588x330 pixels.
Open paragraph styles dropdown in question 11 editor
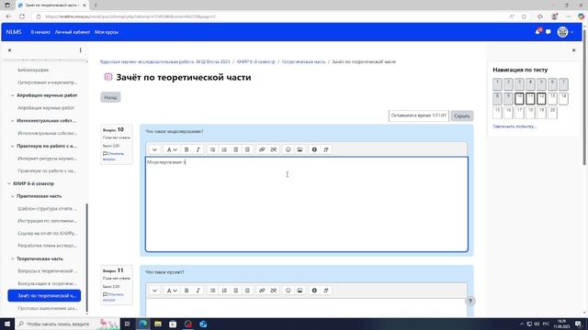tap(172, 291)
